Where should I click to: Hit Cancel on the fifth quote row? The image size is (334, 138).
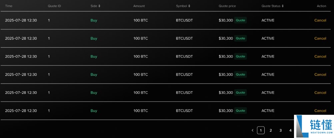click(320, 93)
